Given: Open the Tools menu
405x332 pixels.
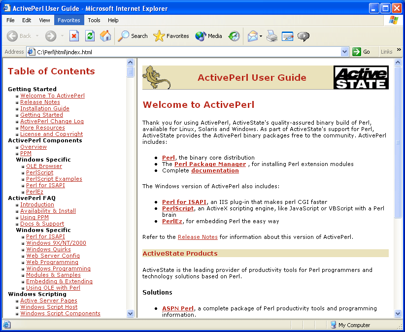Looking at the screenshot, I should [94, 20].
